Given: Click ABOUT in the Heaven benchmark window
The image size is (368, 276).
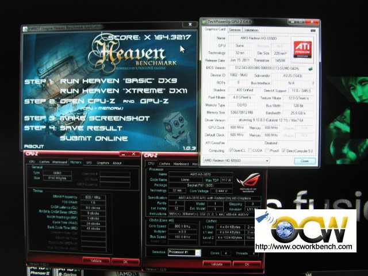Looking at the screenshot, I should coord(34,147).
